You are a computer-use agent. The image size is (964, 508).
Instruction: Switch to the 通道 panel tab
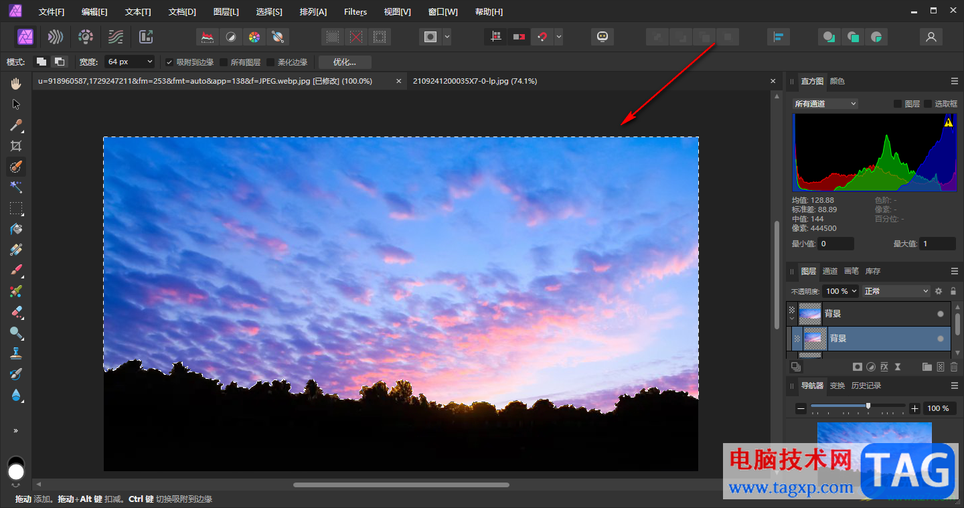click(830, 271)
